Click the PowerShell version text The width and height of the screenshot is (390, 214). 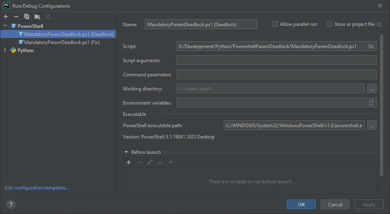click(x=169, y=137)
